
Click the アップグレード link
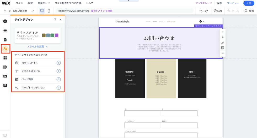[x=204, y=3]
